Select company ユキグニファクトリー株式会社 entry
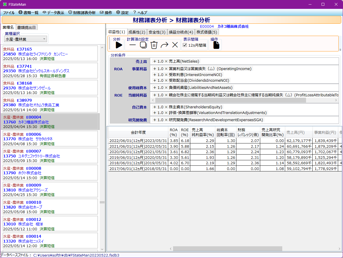The image size is (343, 258). [x=50, y=156]
